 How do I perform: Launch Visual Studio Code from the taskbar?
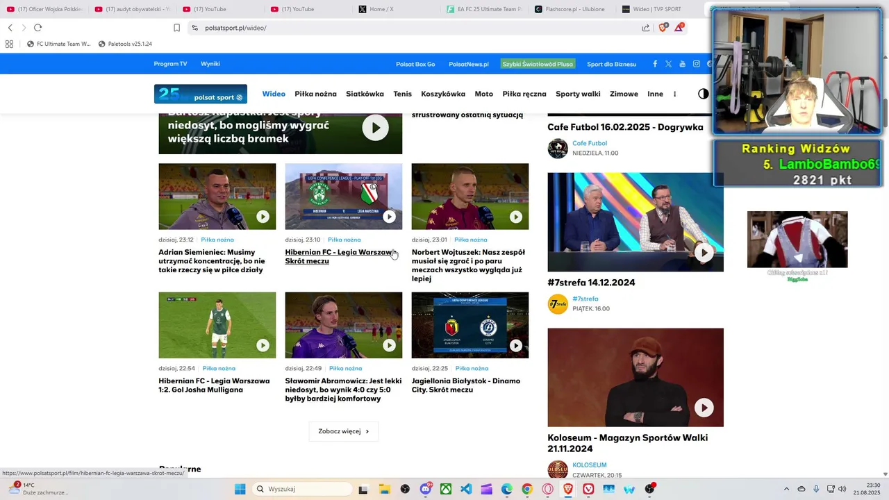466,489
